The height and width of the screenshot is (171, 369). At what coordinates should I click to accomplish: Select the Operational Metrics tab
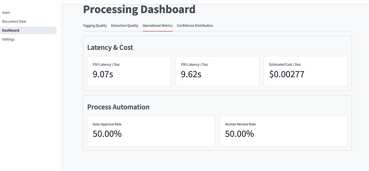(x=158, y=26)
